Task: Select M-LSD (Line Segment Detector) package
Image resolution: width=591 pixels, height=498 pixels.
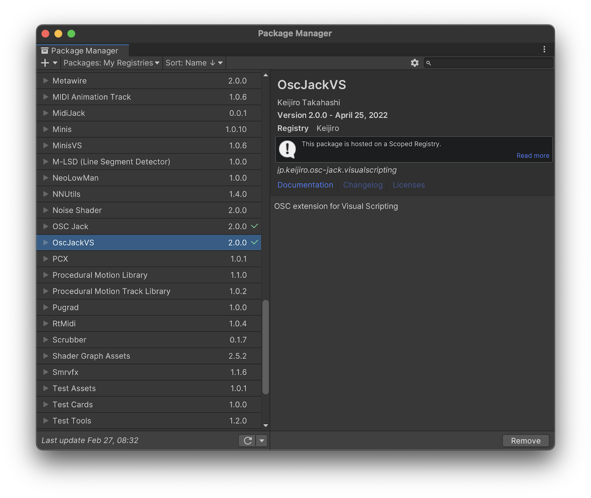Action: pyautogui.click(x=149, y=162)
